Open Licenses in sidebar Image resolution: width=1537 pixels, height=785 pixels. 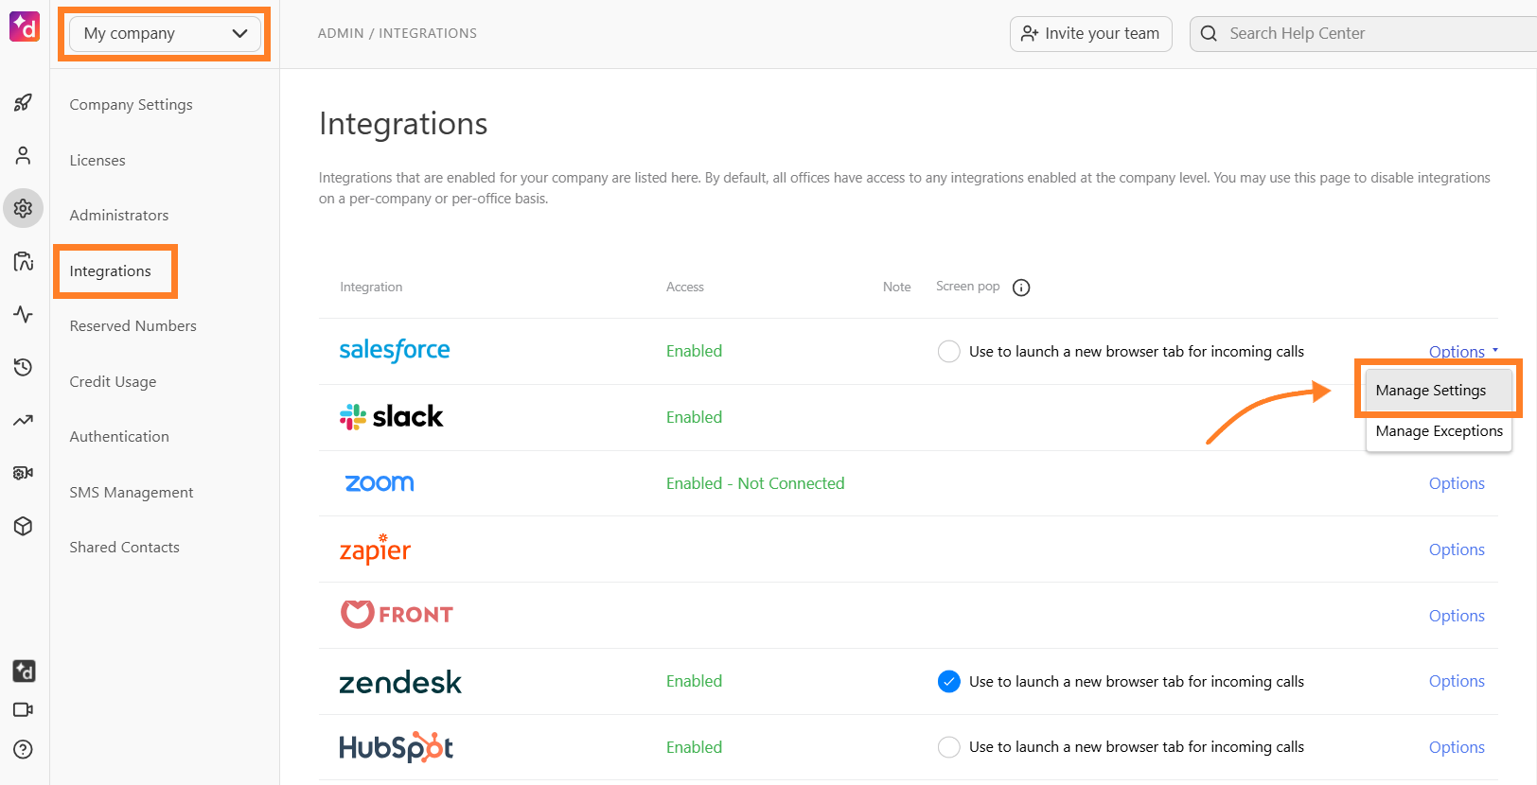click(x=97, y=161)
